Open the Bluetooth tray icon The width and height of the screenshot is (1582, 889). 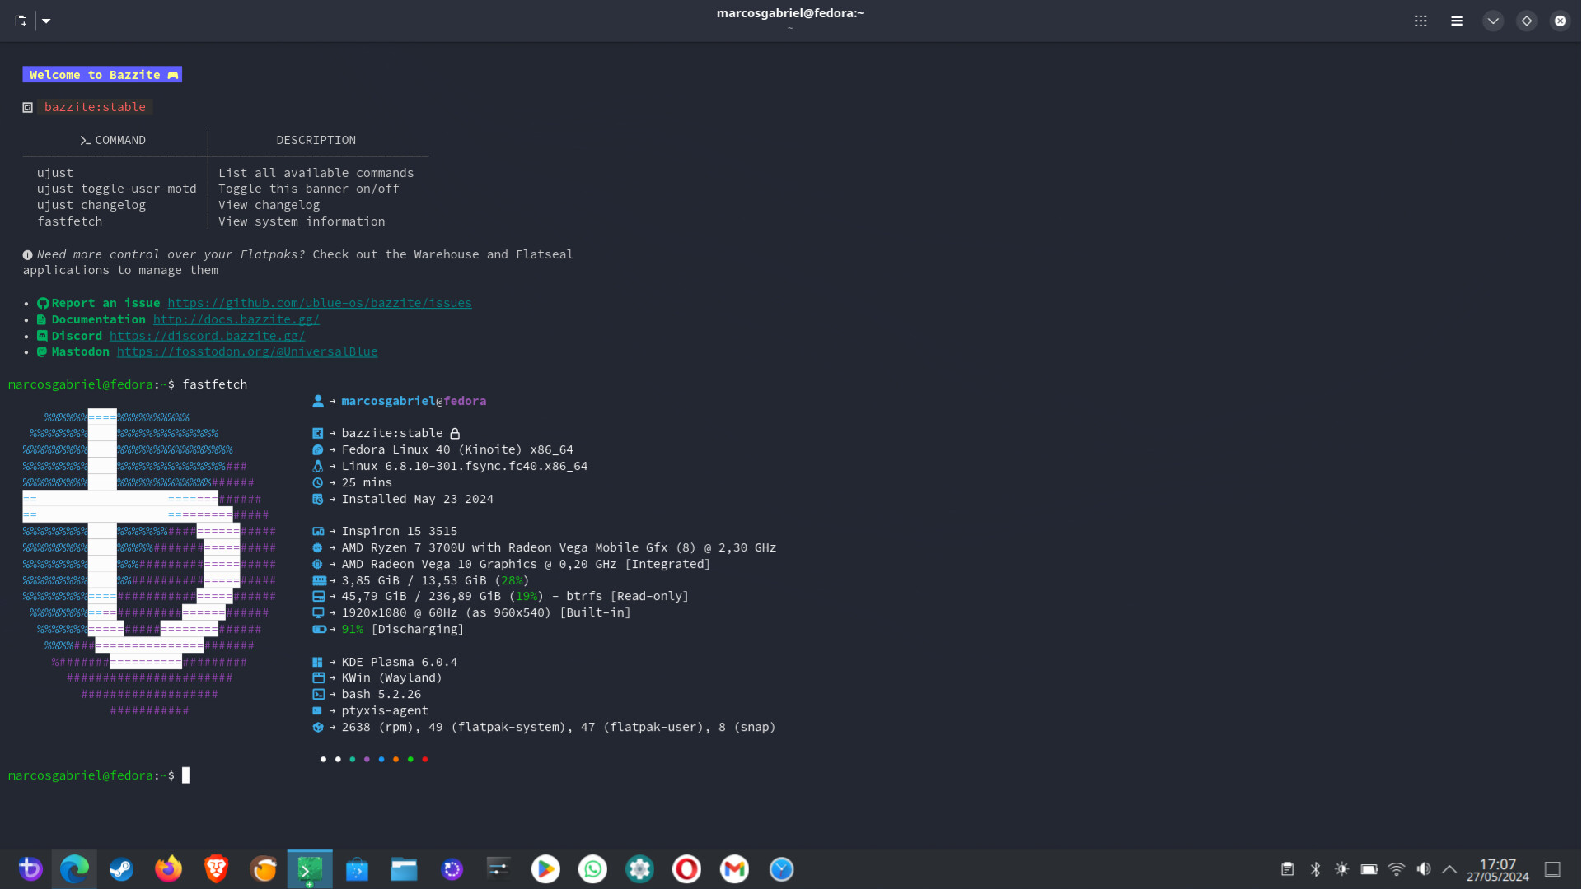[1315, 869]
